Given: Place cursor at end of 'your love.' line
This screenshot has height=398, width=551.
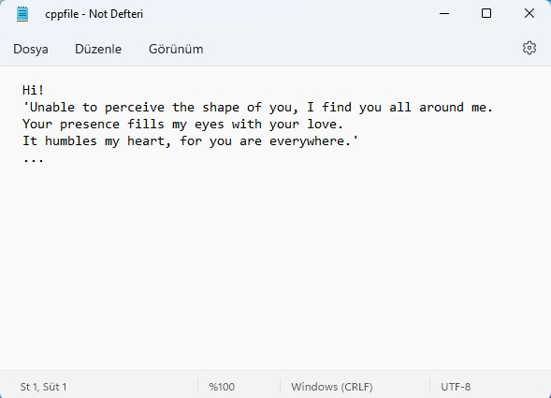Looking at the screenshot, I should (343, 125).
